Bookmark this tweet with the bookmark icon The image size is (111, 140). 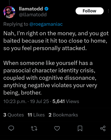coord(80,128)
